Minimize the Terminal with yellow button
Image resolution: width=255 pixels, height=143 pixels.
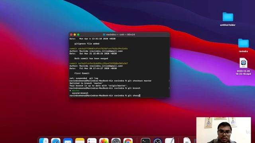pos(75,35)
